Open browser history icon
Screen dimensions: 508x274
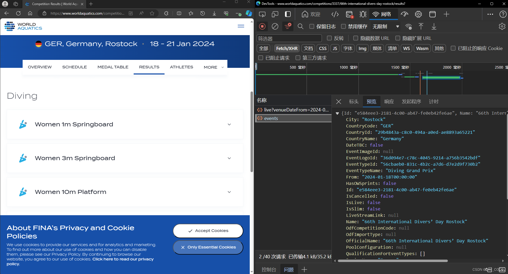tap(203, 13)
